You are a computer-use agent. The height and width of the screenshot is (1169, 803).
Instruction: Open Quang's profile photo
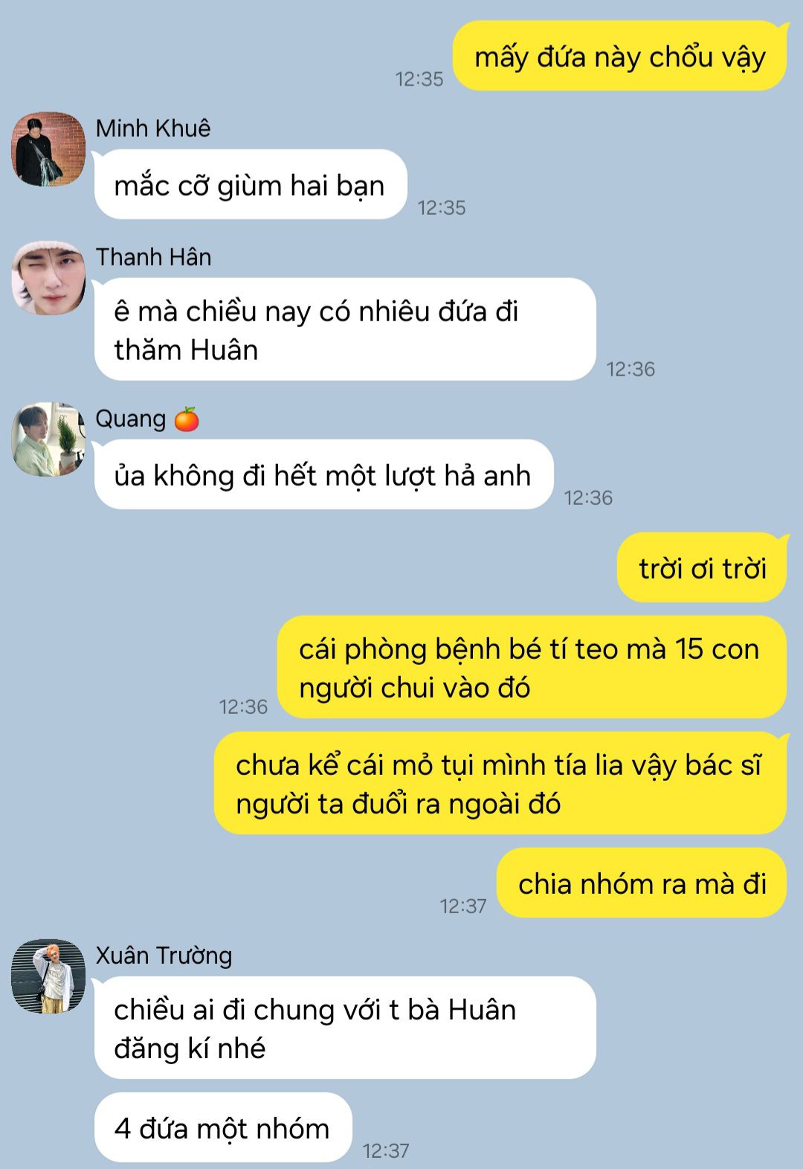click(48, 439)
